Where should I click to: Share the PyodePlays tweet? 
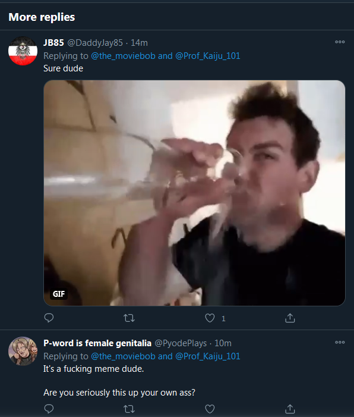tap(290, 409)
